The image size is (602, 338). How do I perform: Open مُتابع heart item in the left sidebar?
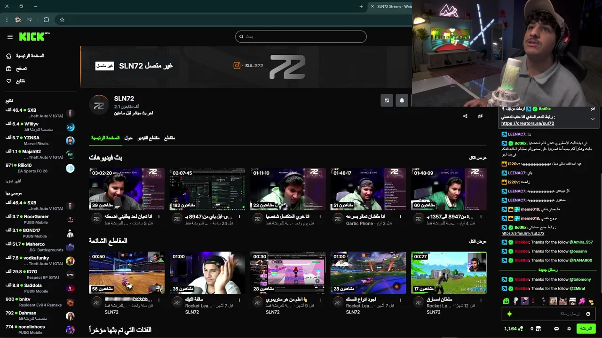pos(16,81)
